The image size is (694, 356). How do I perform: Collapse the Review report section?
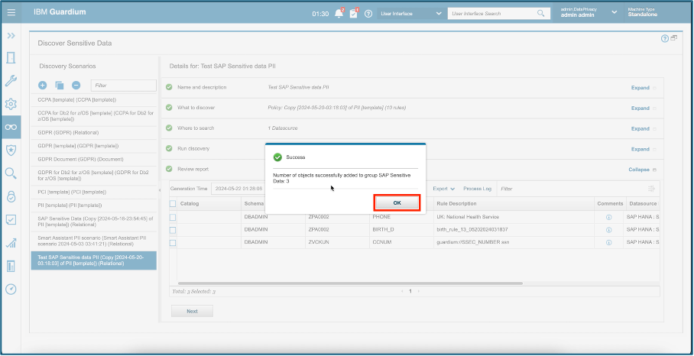639,170
